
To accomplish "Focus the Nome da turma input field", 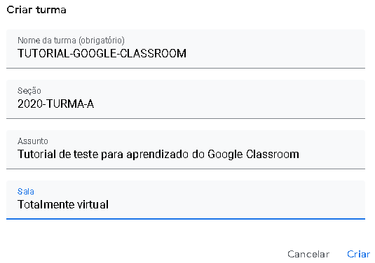I will tap(186, 49).
